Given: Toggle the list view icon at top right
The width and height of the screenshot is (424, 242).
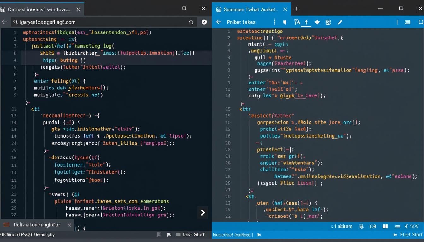Looking at the screenshot, I should click(x=408, y=22).
